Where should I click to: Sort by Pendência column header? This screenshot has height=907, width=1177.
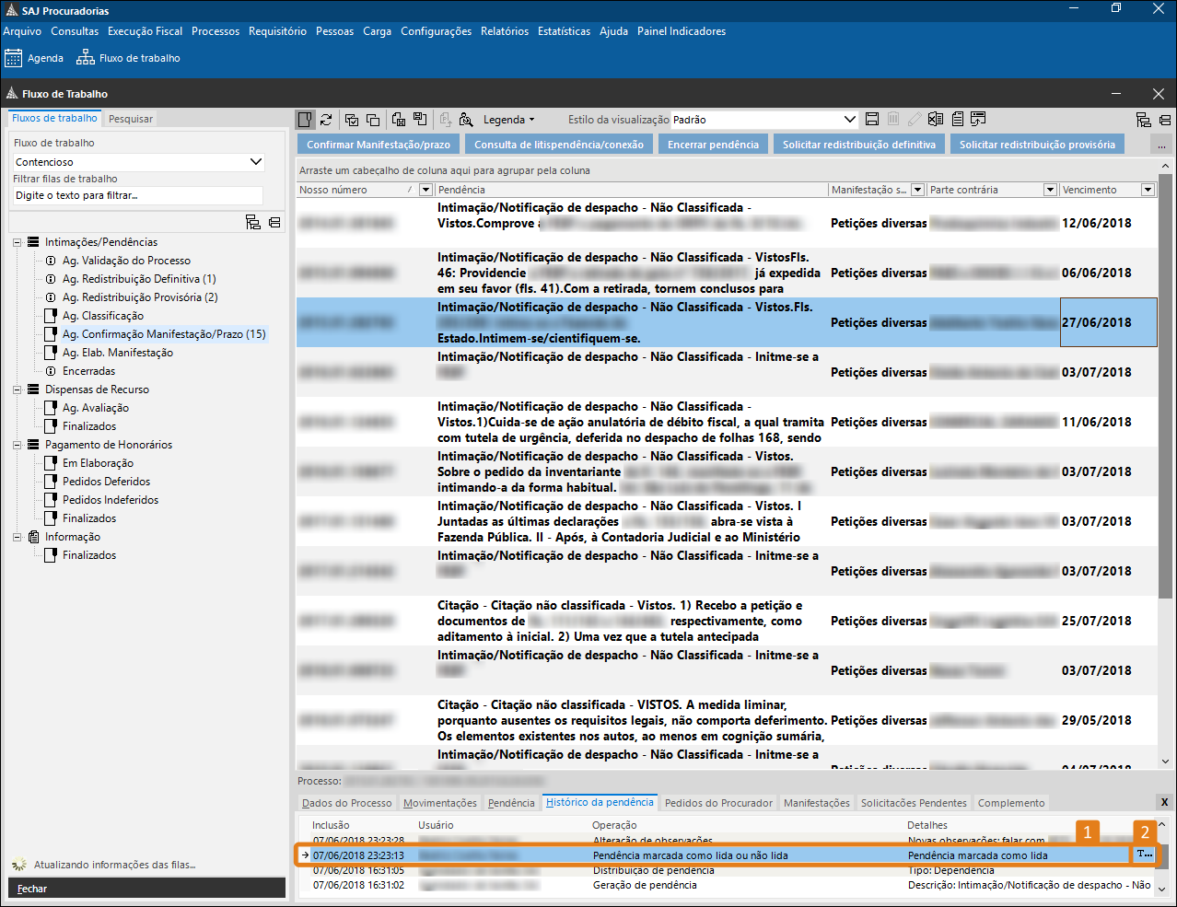coord(631,190)
